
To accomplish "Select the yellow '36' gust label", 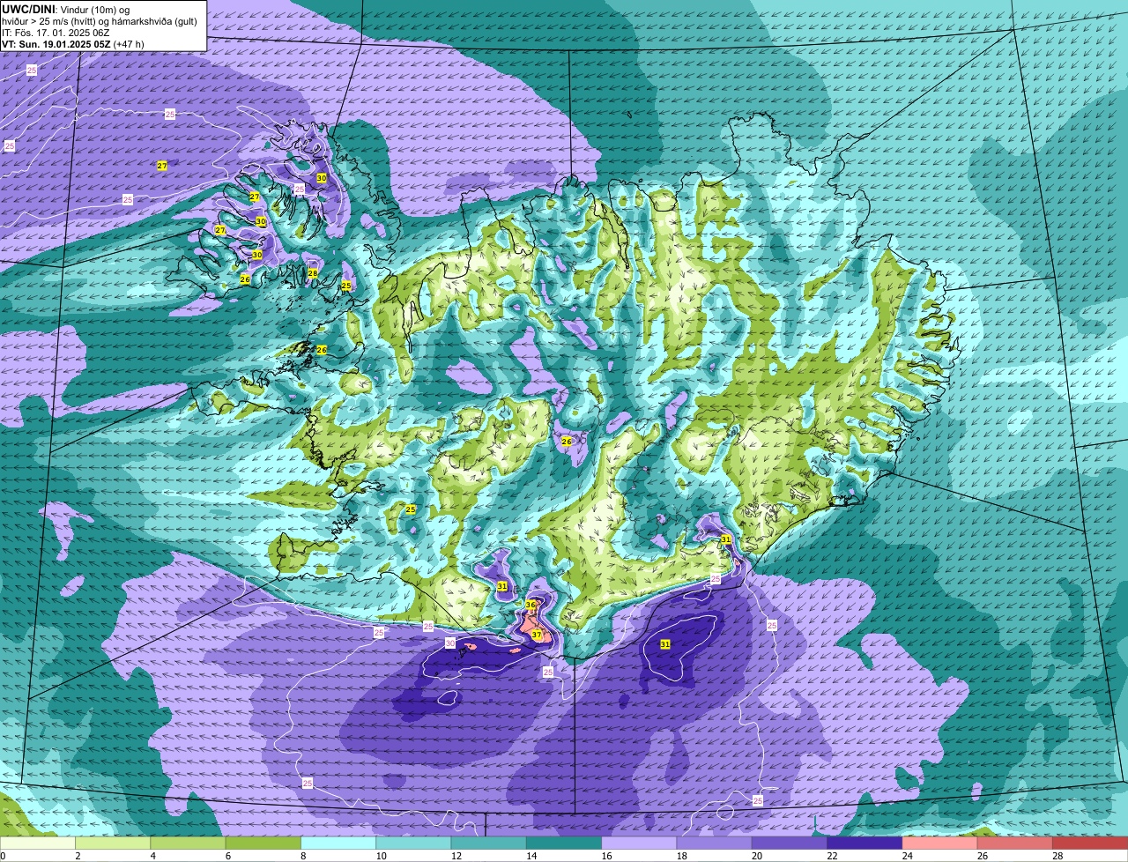I will 531,605.
